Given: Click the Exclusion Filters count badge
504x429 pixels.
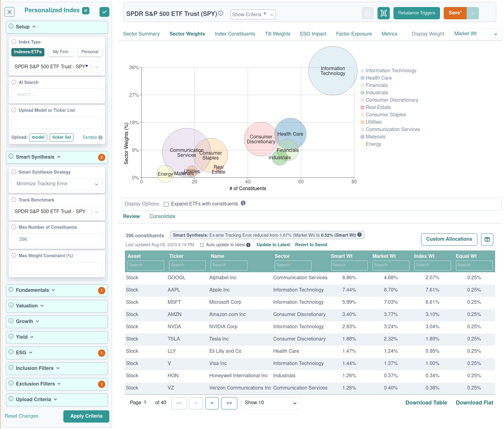Looking at the screenshot, I should click(x=102, y=384).
